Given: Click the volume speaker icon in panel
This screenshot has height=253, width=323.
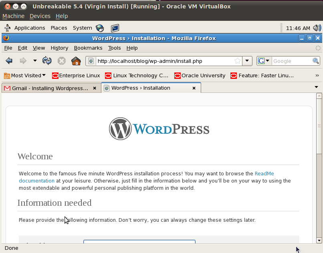Looking at the screenshot, I should point(317,28).
